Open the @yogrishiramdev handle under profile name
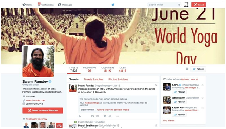Screen dimensions: 226x129 point(31,85)
